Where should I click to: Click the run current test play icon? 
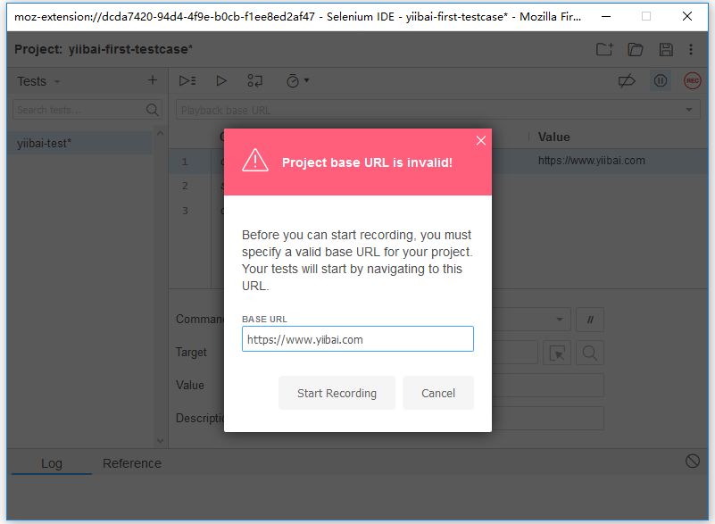pyautogui.click(x=221, y=80)
